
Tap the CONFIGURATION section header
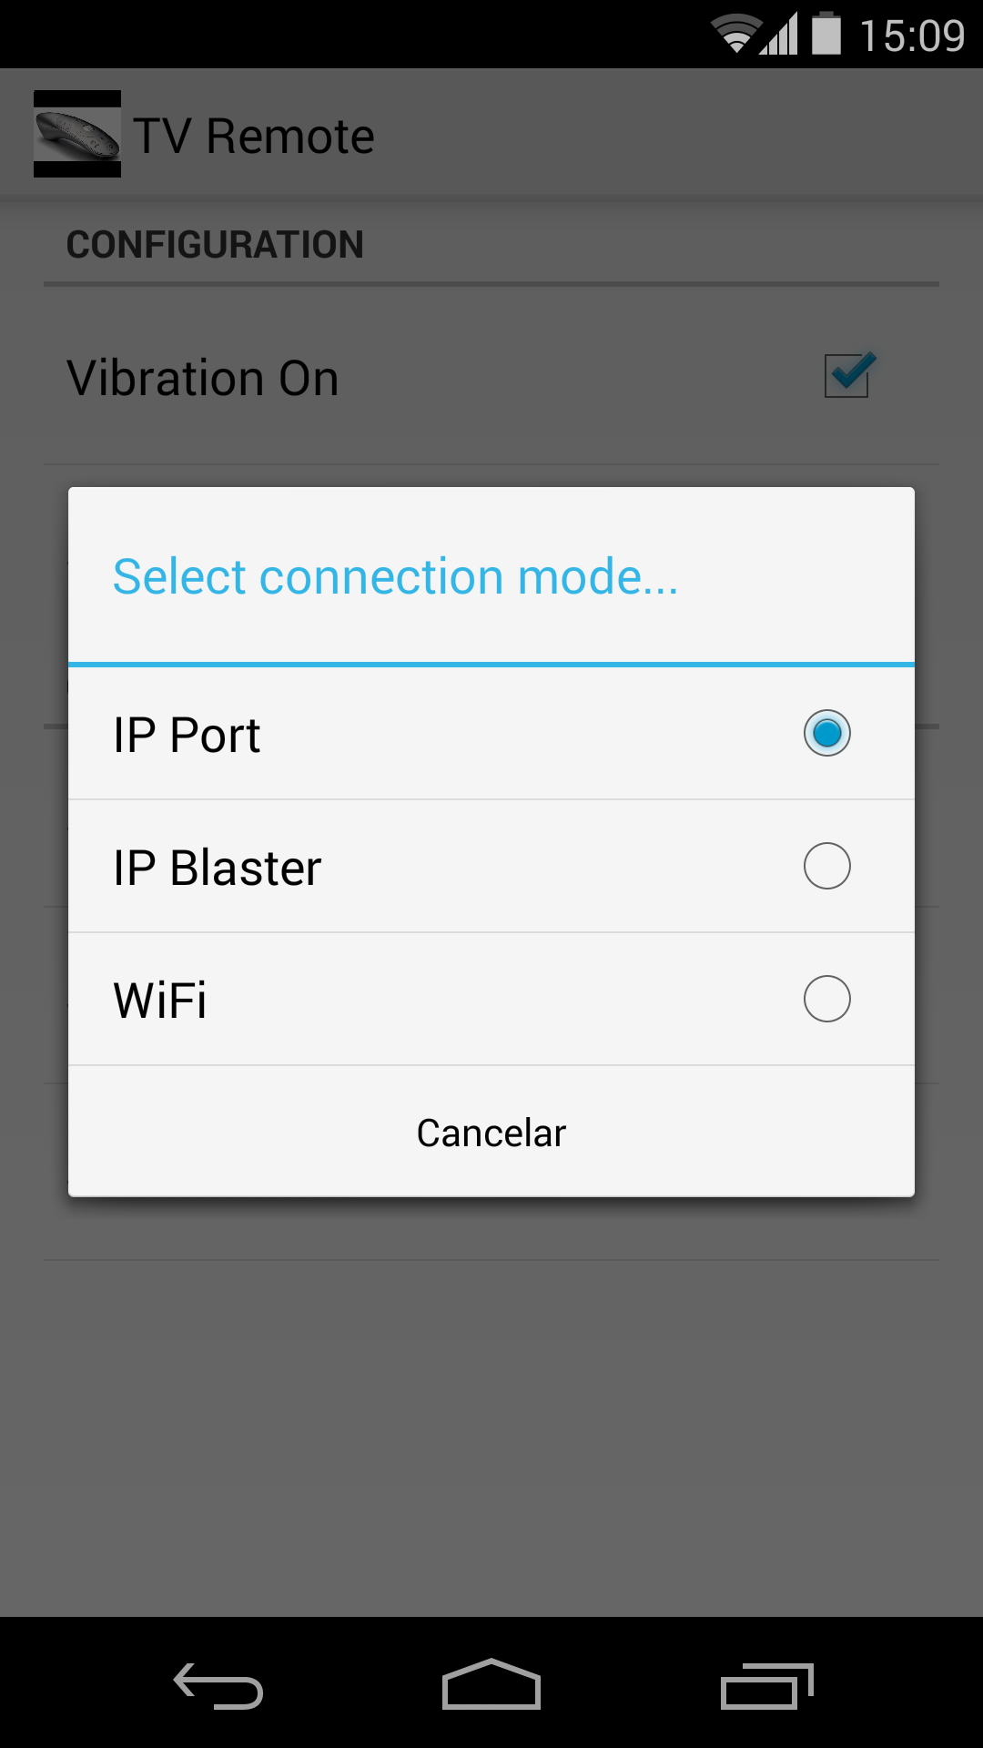(215, 244)
